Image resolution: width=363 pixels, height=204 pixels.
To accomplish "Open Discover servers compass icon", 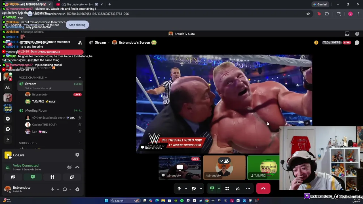I will pos(8,129).
